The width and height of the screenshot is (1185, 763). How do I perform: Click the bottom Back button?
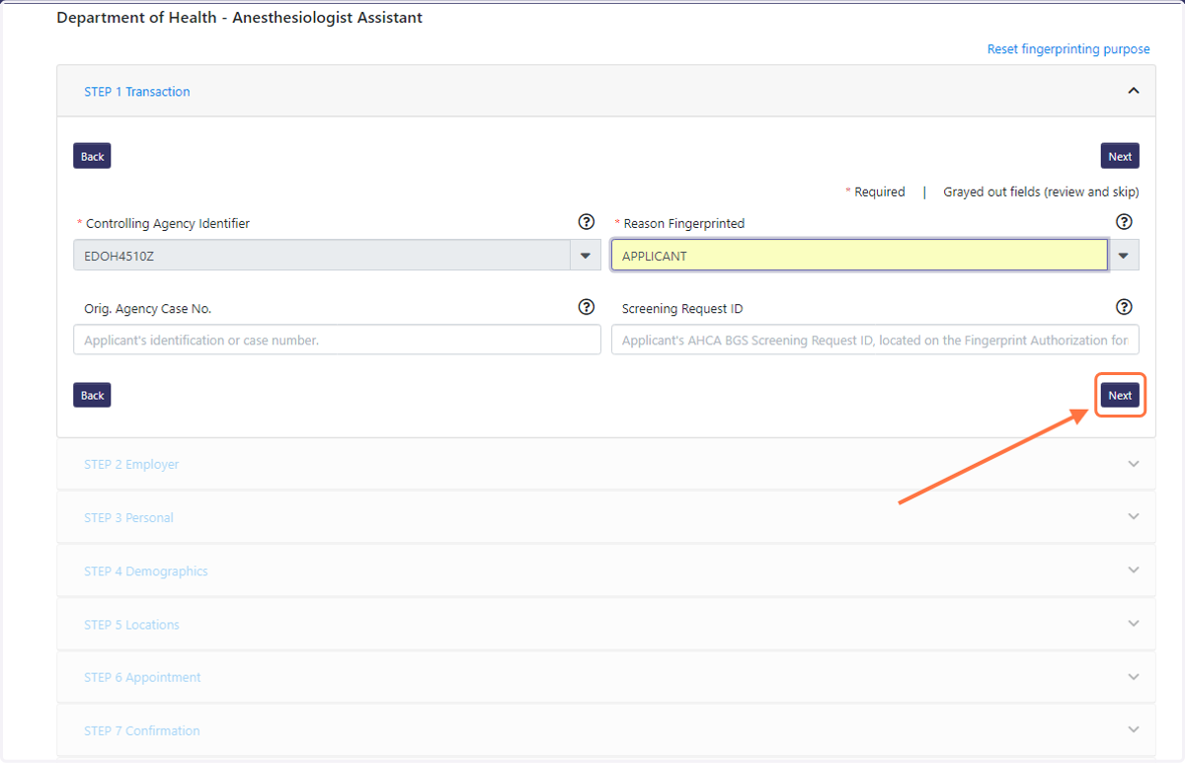92,395
